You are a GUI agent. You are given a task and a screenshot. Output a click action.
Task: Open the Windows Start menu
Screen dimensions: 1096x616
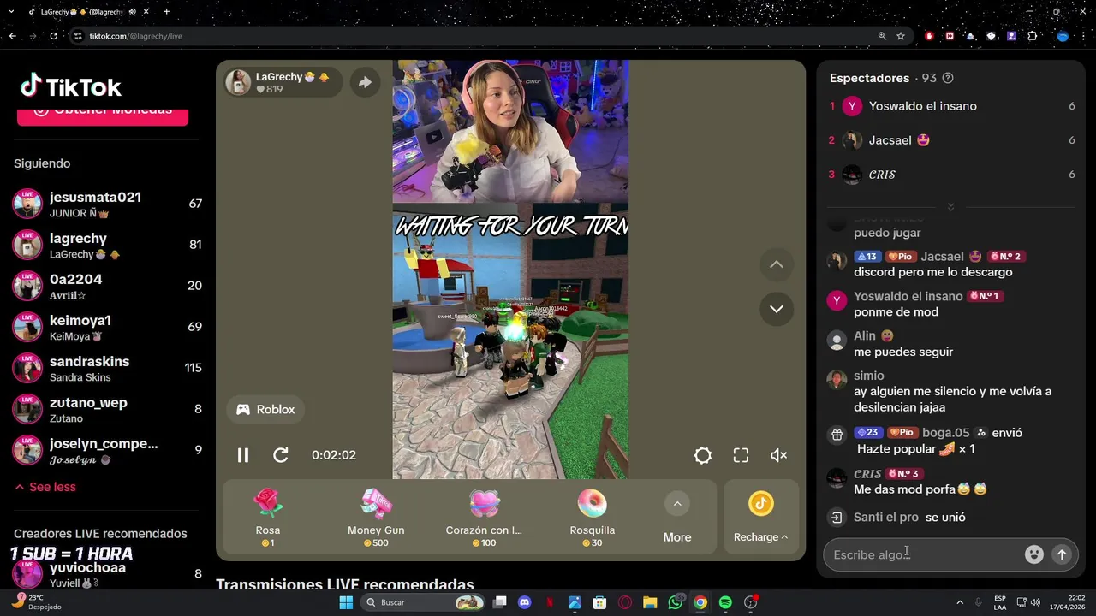pyautogui.click(x=346, y=602)
